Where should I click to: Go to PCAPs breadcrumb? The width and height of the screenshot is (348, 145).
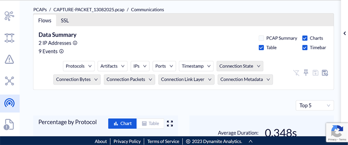click(40, 10)
